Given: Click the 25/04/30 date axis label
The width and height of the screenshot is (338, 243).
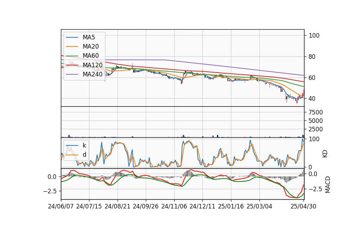Looking at the screenshot, I should [303, 206].
